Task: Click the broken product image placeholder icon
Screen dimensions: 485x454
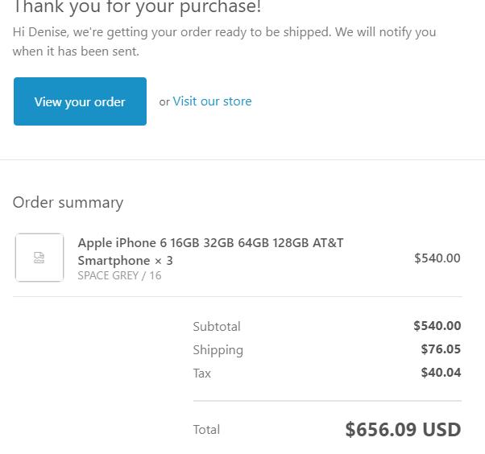Action: click(x=39, y=258)
